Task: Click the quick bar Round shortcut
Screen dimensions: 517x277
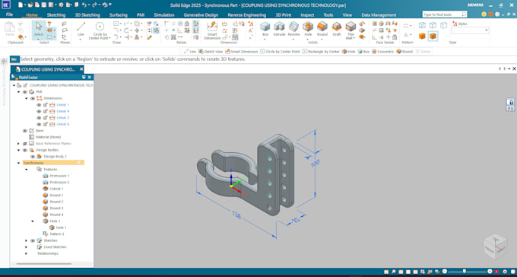Action: click(404, 52)
